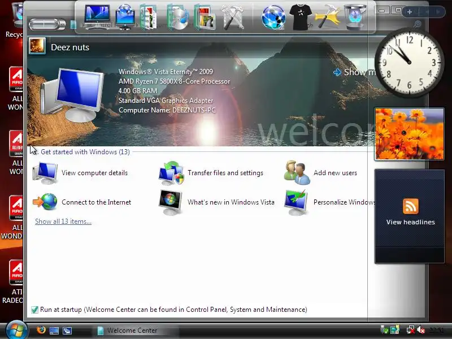Click Switch between windows in Quick Launch
452x339 pixels.
[67, 331]
